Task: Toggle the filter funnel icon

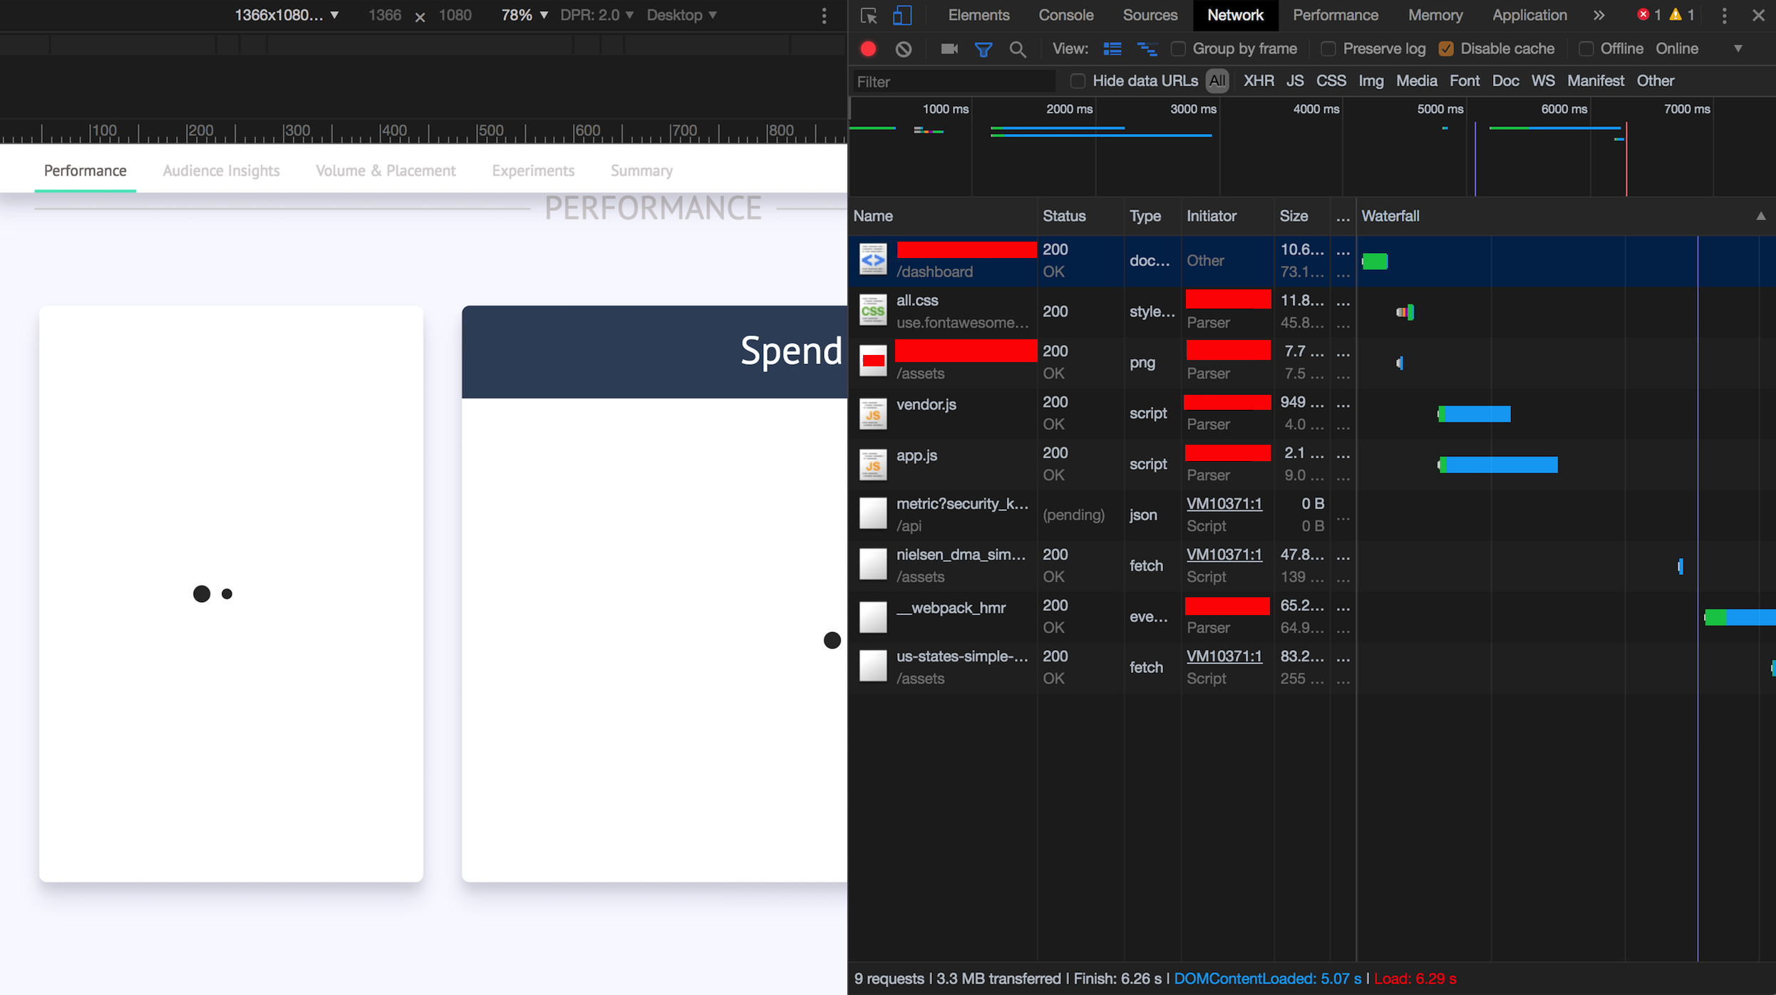Action: point(983,48)
